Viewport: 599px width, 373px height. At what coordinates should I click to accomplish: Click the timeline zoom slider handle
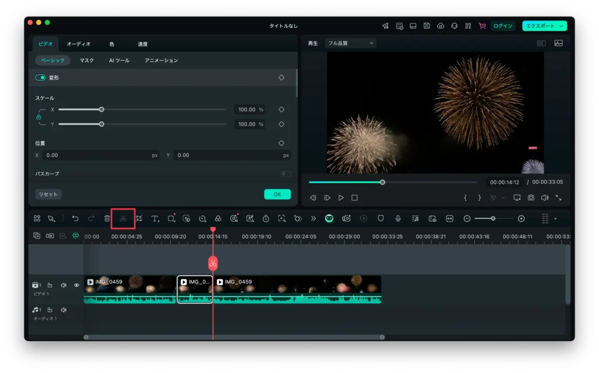tap(493, 218)
